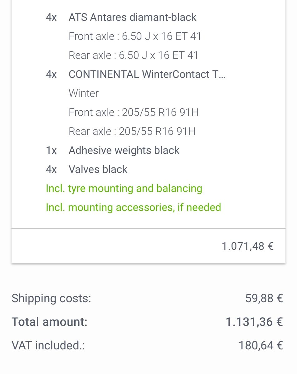Click the 59,88 € shipping amount
This screenshot has width=297, height=374.
click(264, 298)
